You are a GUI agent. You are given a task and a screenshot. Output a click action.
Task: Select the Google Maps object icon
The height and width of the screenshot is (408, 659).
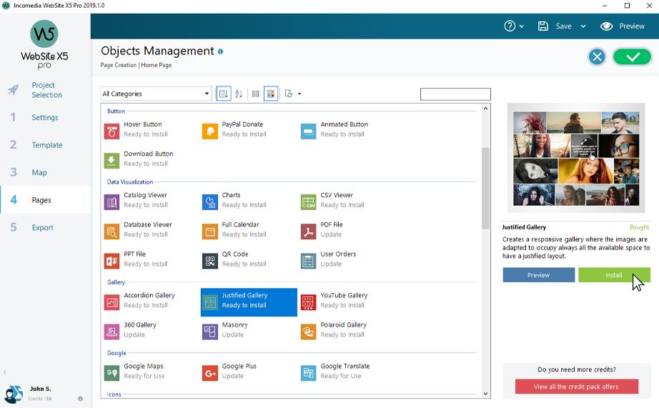point(112,373)
